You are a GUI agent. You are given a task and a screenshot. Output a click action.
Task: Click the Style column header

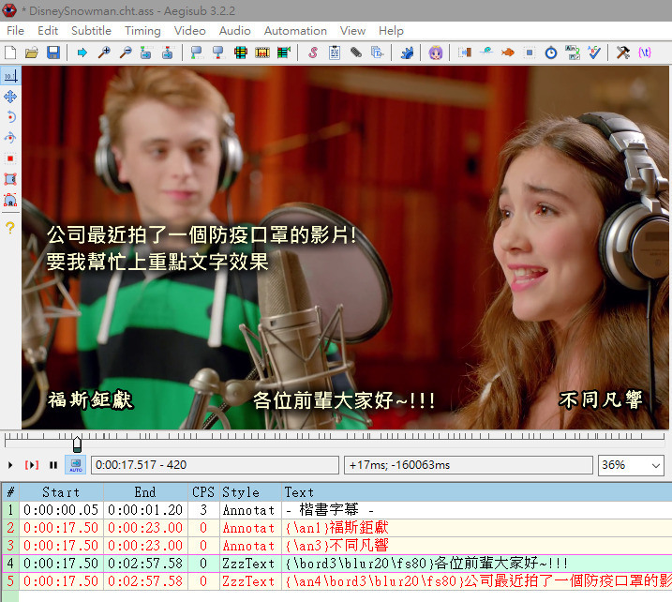pyautogui.click(x=250, y=492)
